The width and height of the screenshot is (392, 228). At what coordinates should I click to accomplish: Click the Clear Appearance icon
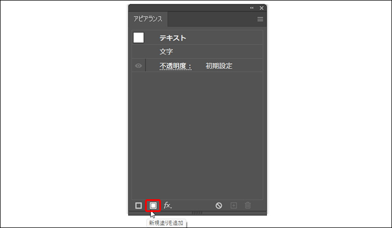(x=219, y=205)
